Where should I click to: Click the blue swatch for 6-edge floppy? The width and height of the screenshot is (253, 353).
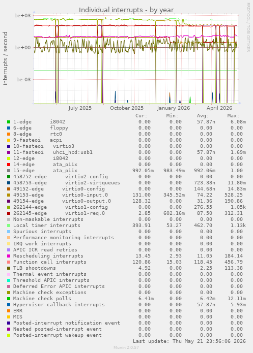tap(9, 128)
